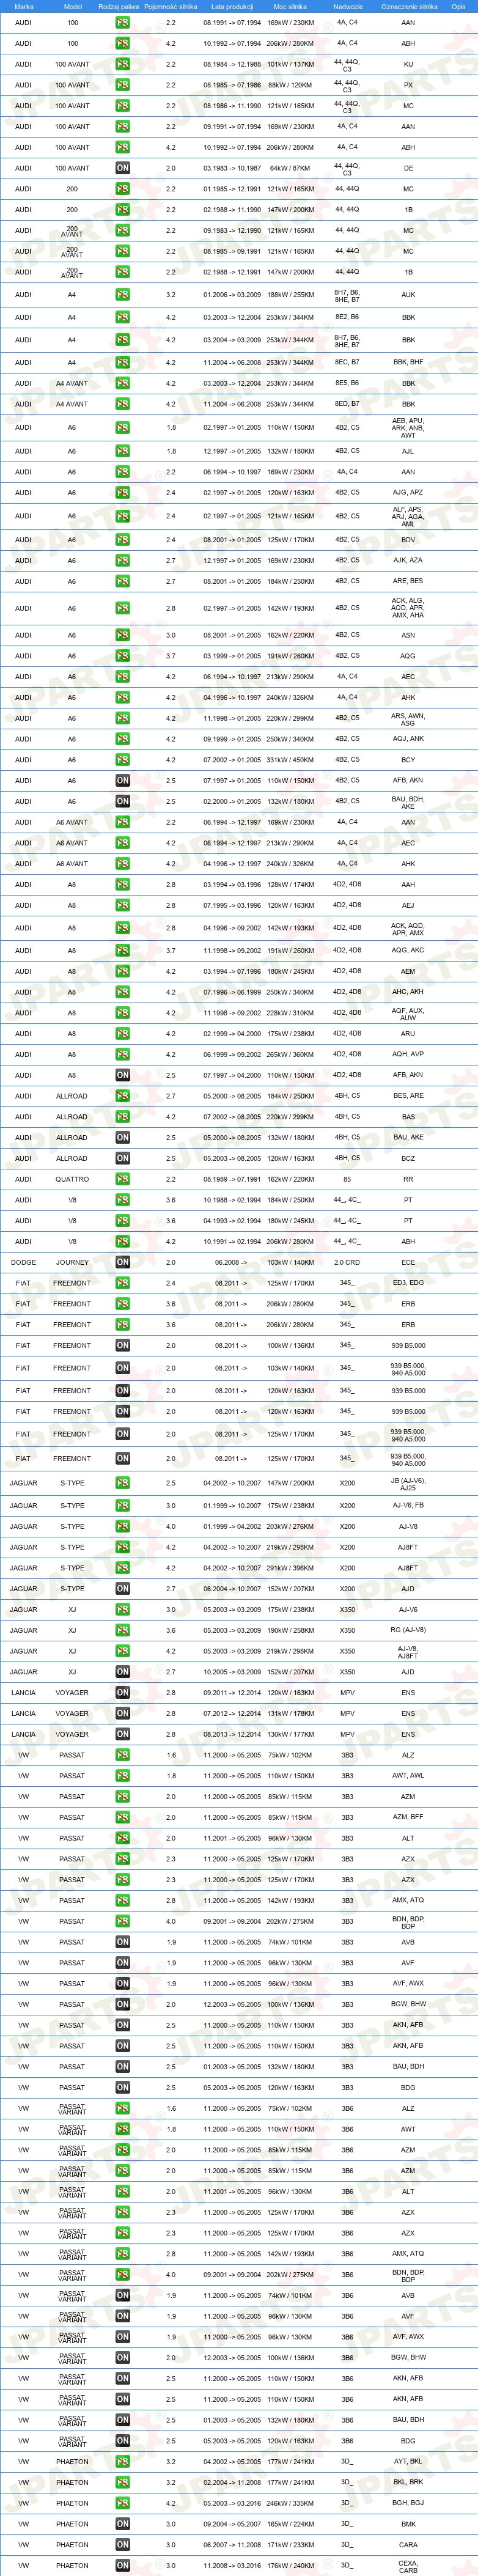
Task: Click the diesel ON icon in the DODGE JOURNEY row
Action: [x=122, y=1262]
